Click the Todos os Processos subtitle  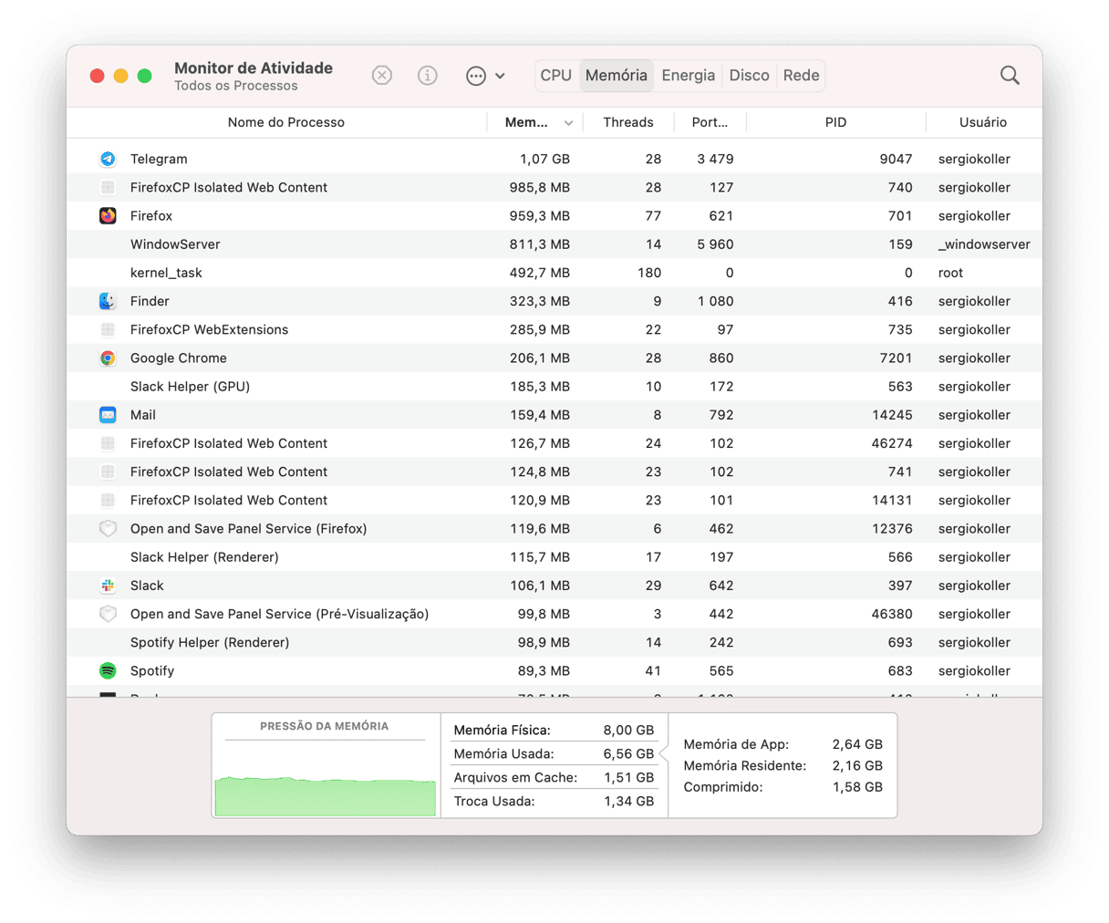tap(236, 86)
